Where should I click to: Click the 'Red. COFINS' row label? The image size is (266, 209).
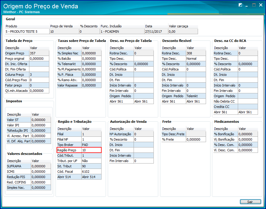tap(19, 182)
